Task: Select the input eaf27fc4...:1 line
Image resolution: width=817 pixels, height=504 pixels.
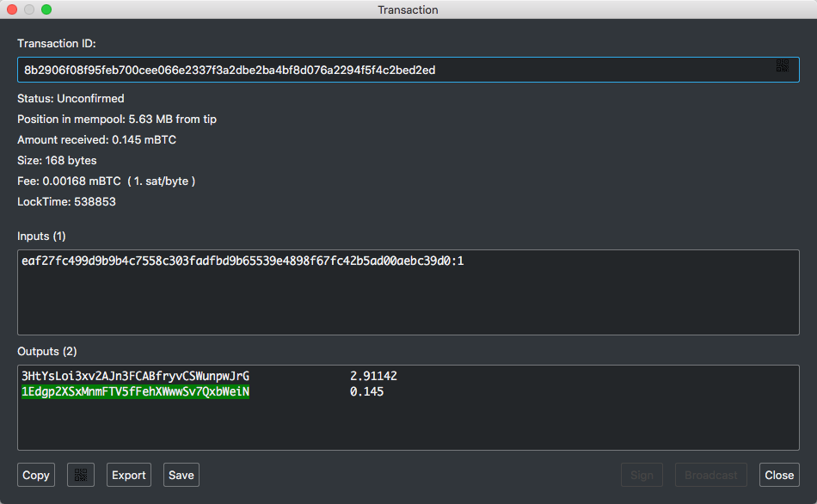Action: pos(243,261)
